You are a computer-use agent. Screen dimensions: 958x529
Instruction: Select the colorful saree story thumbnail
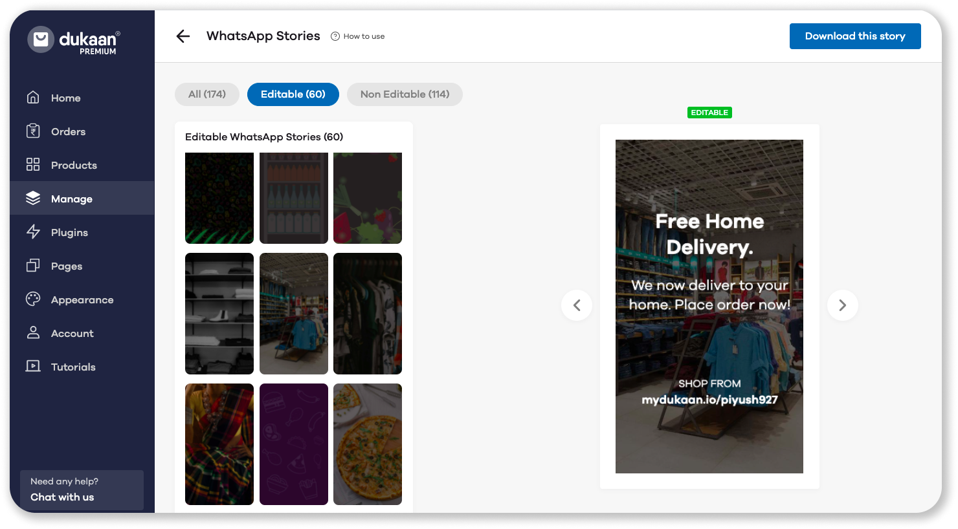tap(219, 444)
